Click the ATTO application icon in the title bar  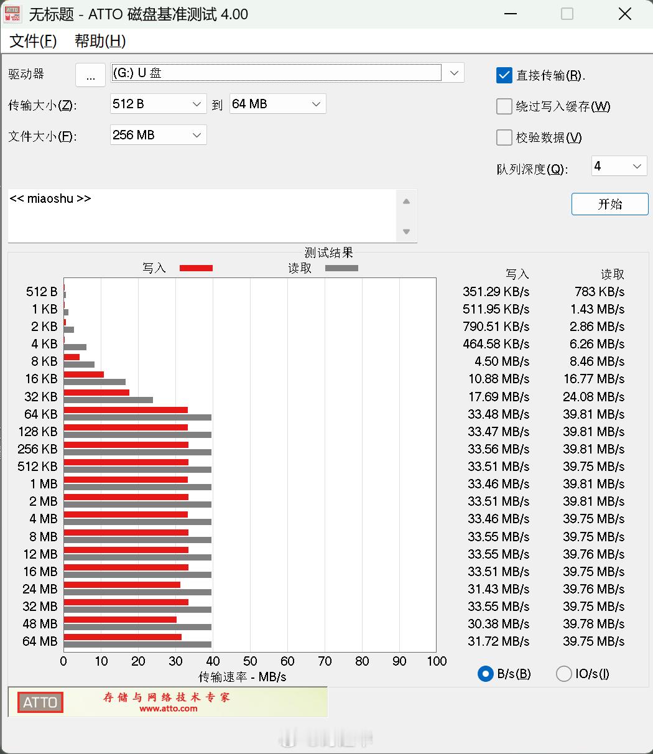click(x=12, y=14)
